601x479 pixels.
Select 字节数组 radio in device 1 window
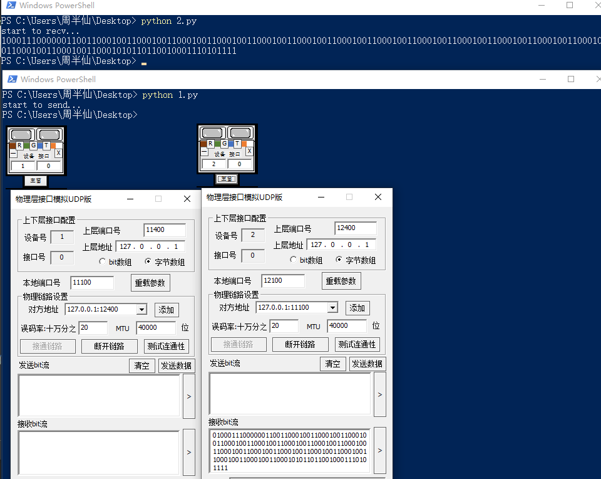point(148,261)
